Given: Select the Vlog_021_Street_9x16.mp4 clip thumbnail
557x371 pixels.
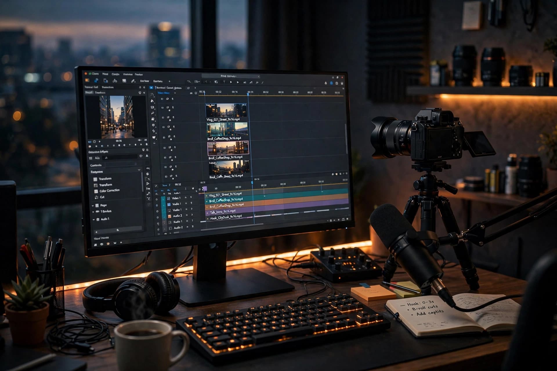Looking at the screenshot, I should (226, 110).
